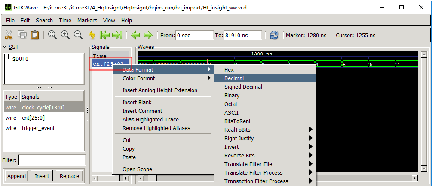Viewport: 432px width, 187px height.
Task: Click the Zoom Fit magnifier icon
Action: (52, 35)
